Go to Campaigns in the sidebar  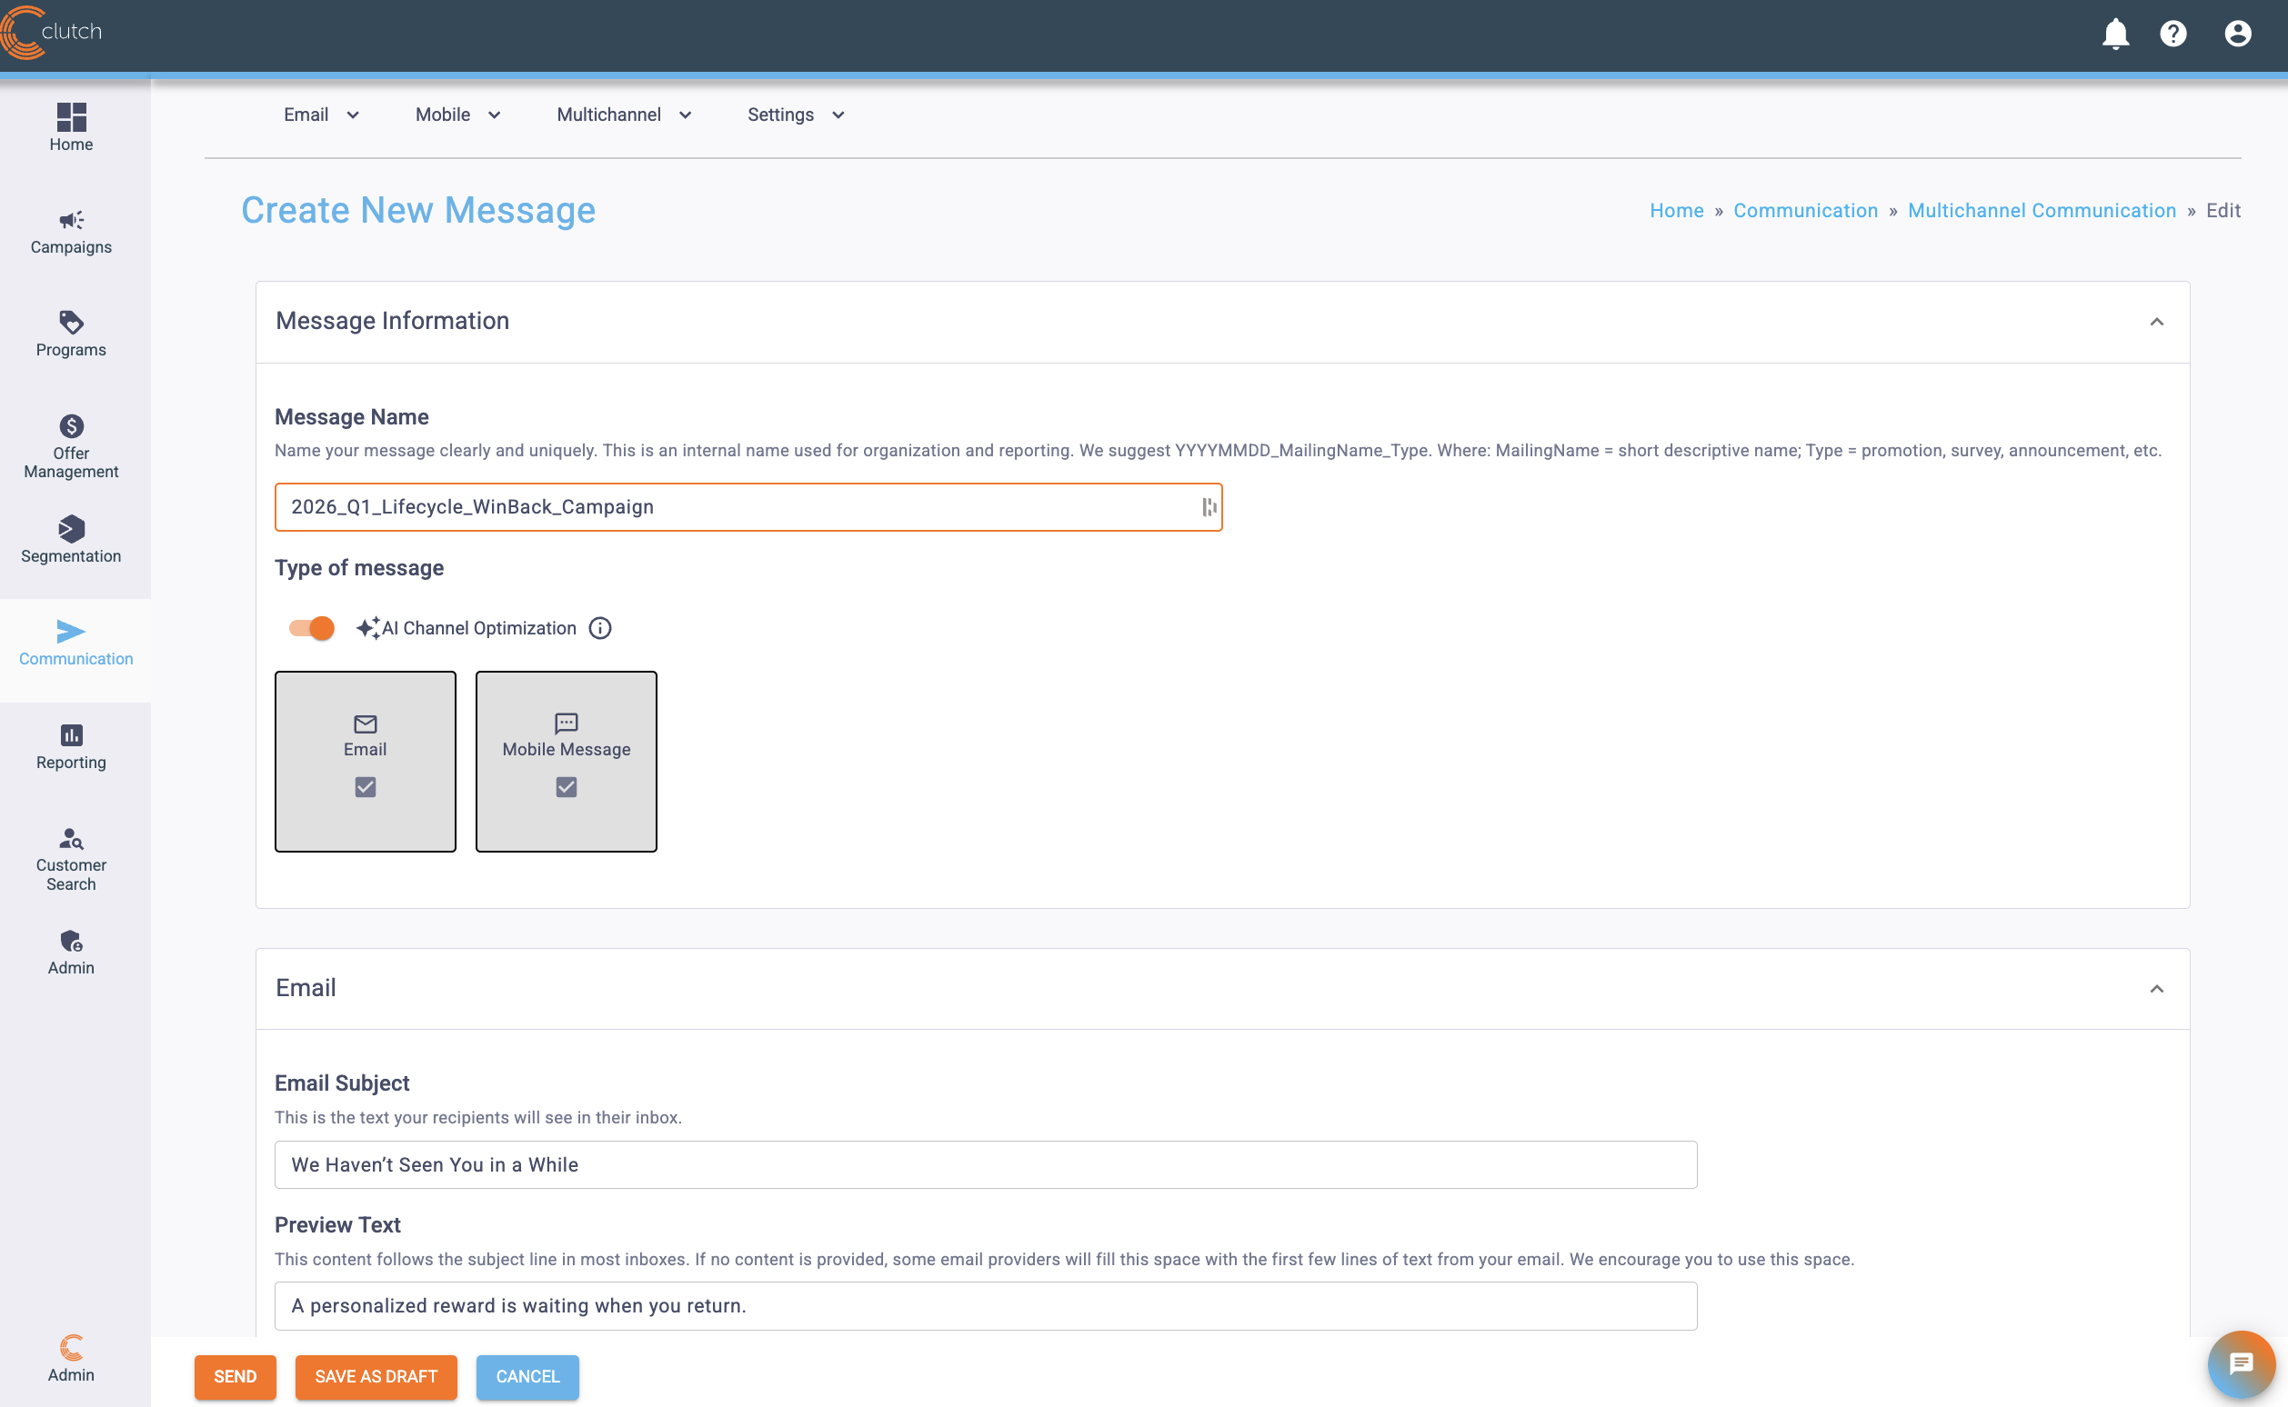(71, 232)
